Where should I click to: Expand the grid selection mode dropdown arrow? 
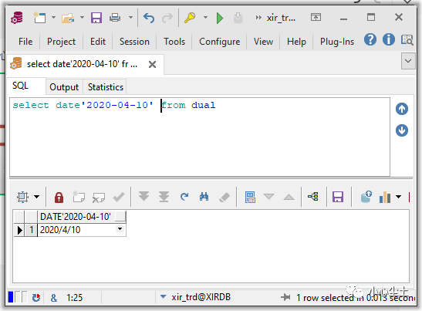click(x=36, y=197)
